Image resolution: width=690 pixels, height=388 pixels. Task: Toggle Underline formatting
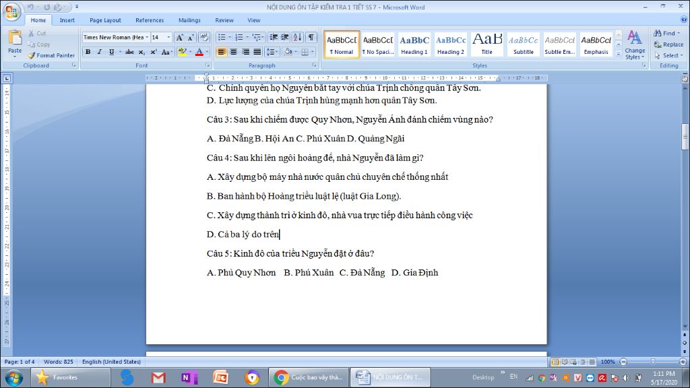click(x=111, y=52)
